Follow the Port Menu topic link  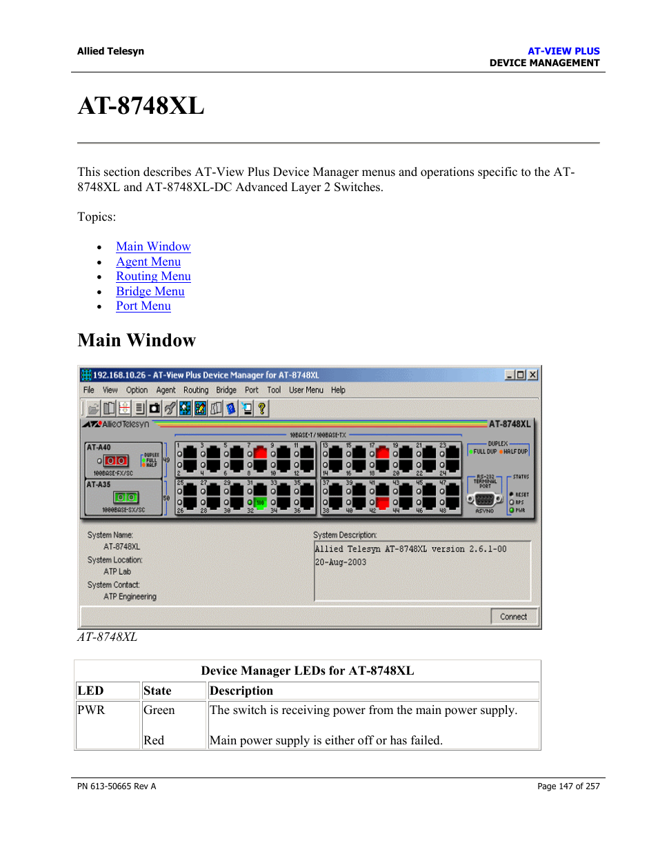pyautogui.click(x=143, y=306)
